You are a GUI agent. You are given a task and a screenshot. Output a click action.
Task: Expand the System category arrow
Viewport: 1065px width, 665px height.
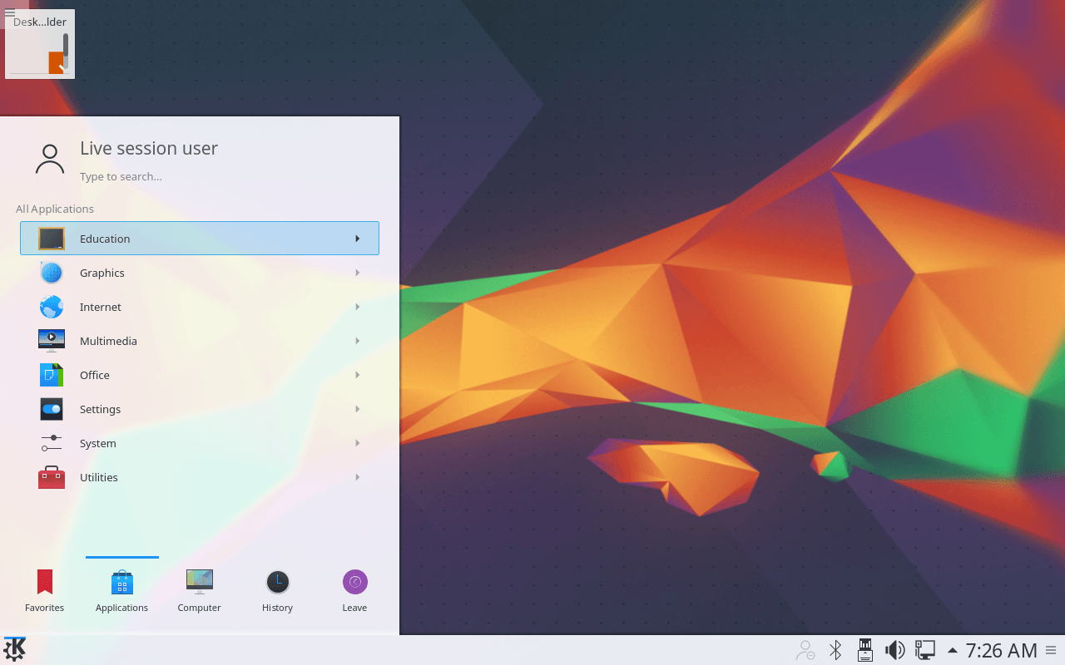(357, 443)
